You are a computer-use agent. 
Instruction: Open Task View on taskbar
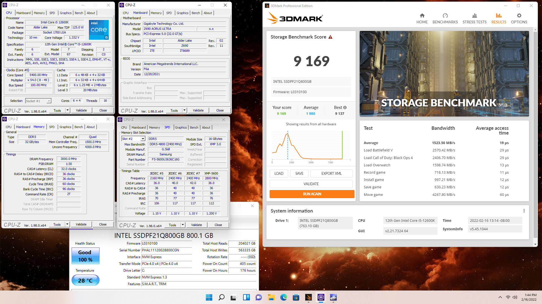click(x=234, y=297)
